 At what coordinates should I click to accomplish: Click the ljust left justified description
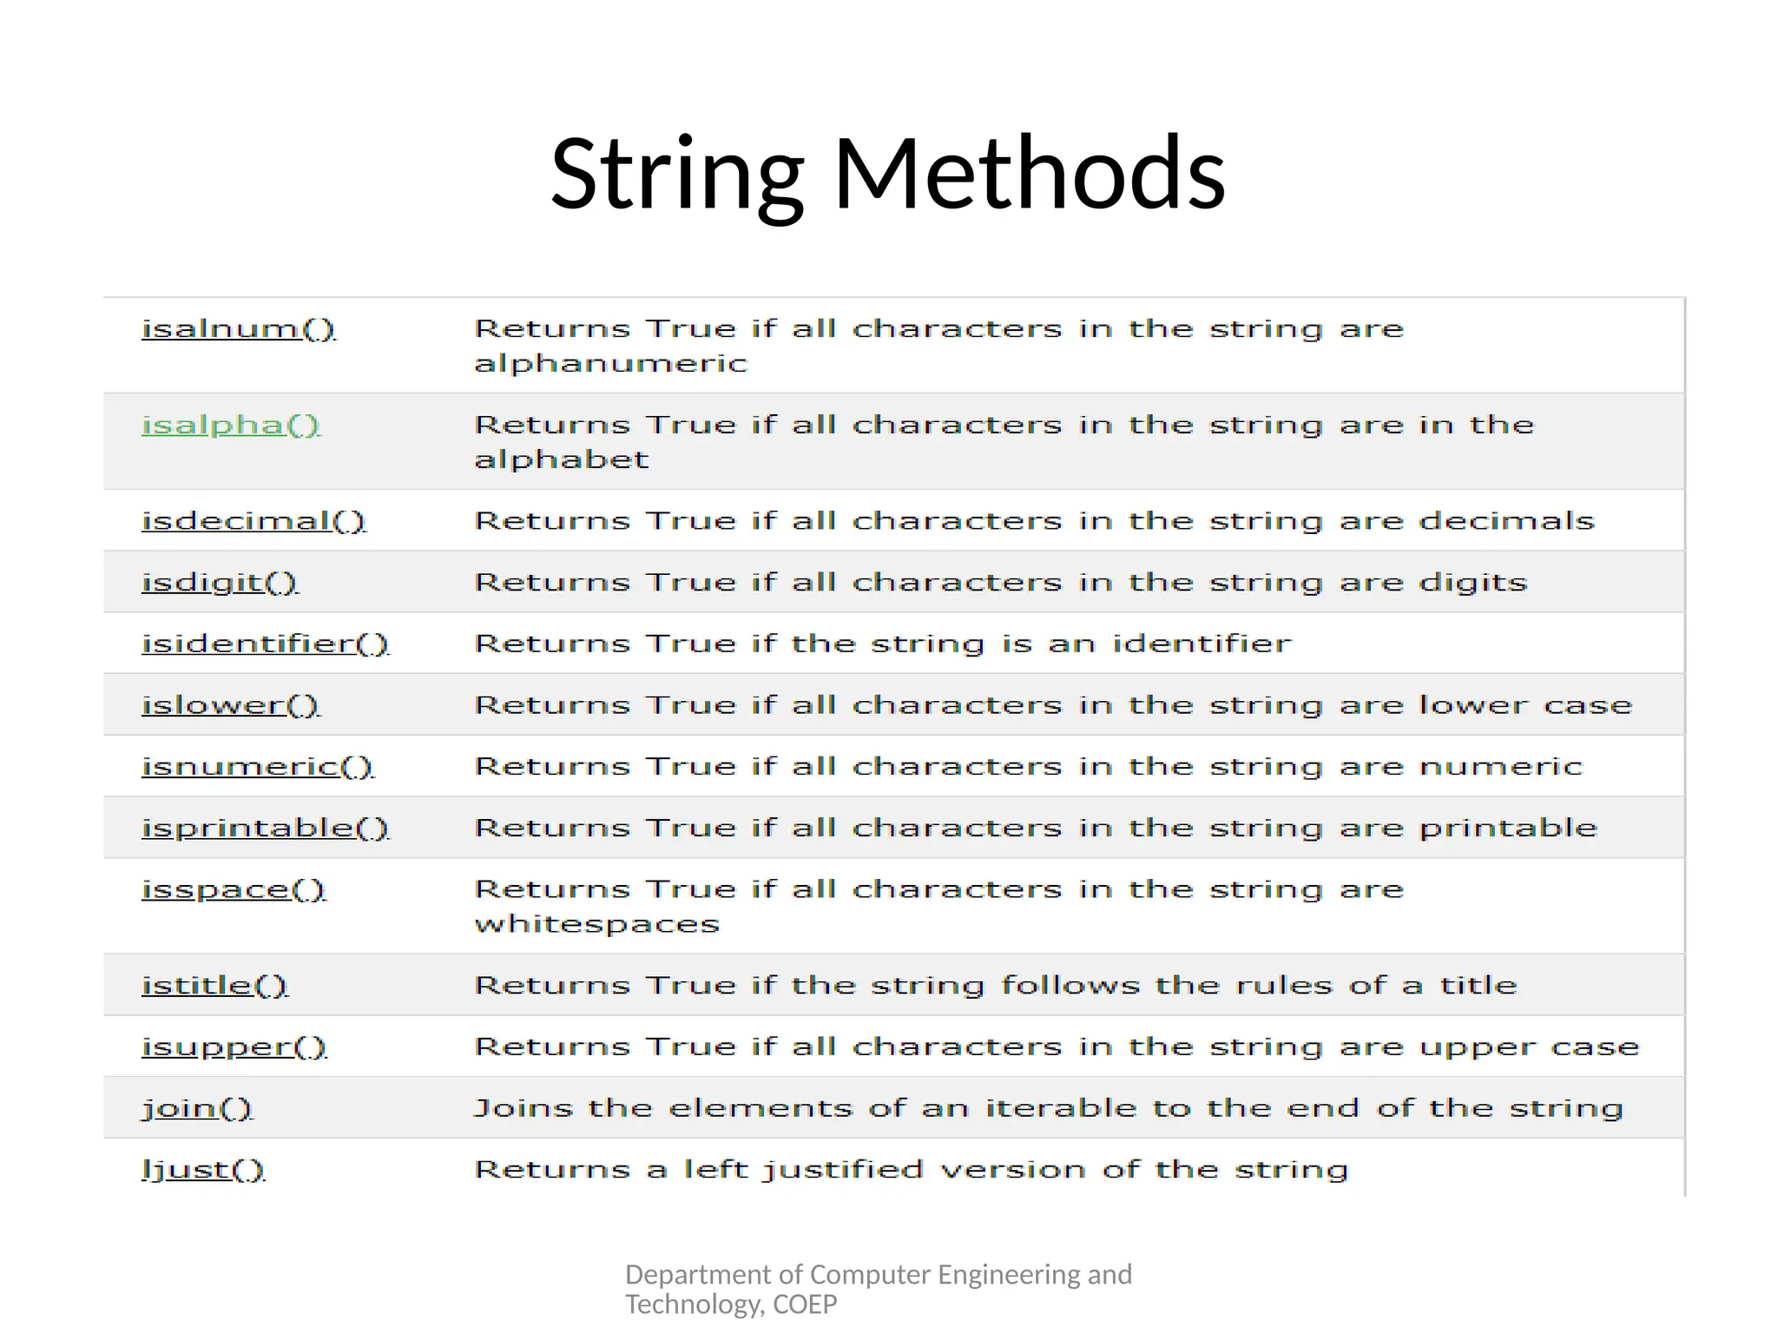[x=911, y=1171]
